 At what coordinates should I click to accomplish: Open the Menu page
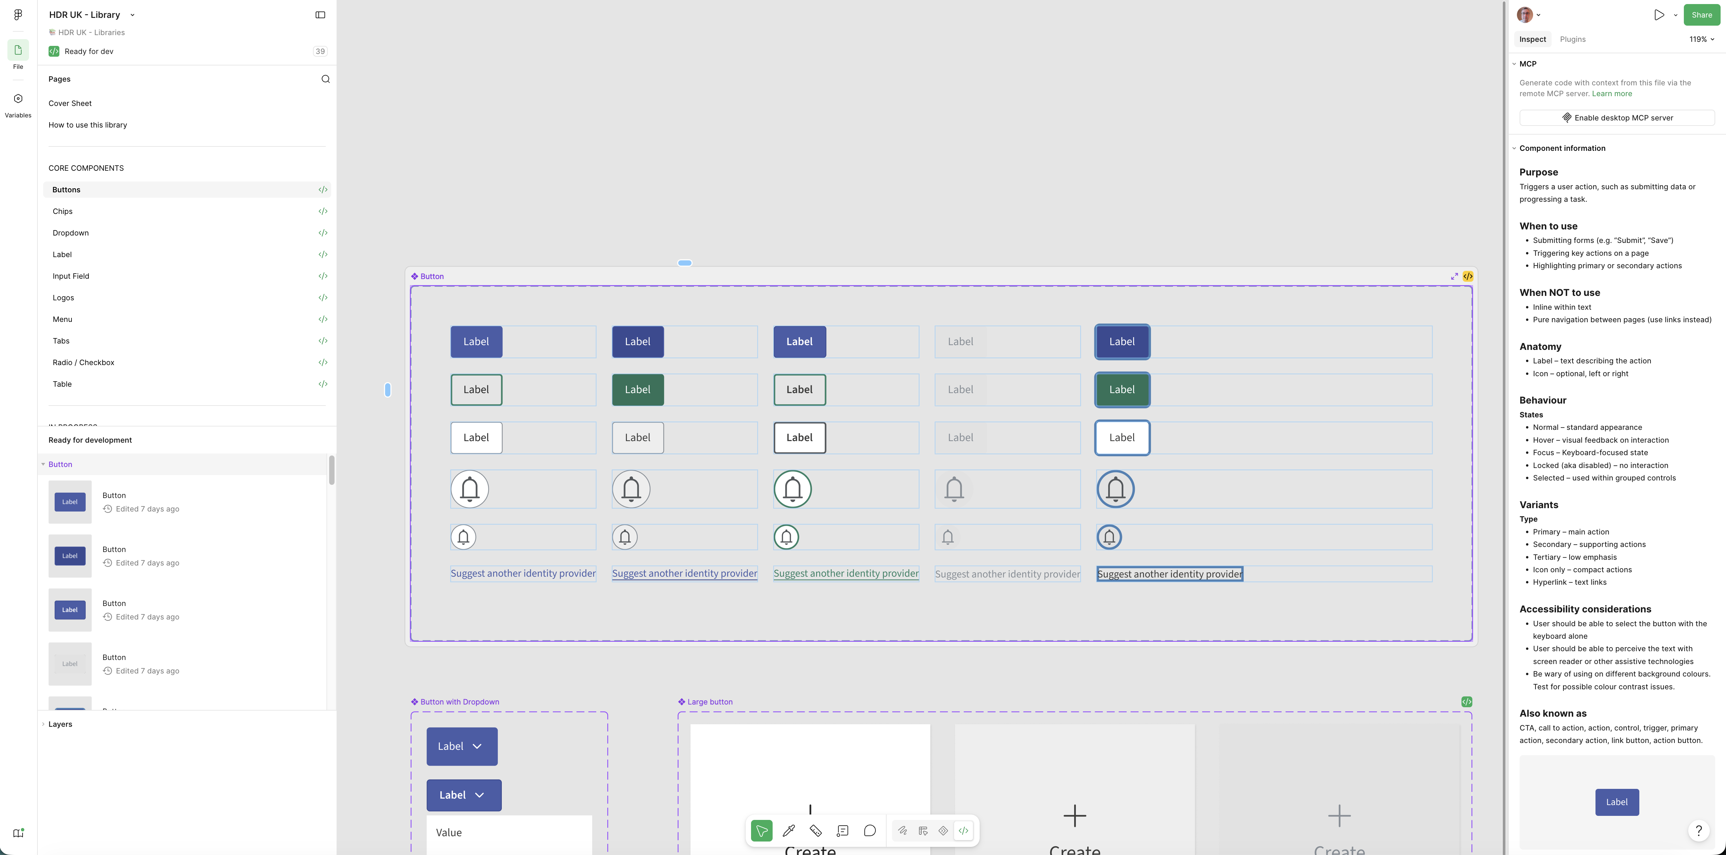[x=187, y=319]
